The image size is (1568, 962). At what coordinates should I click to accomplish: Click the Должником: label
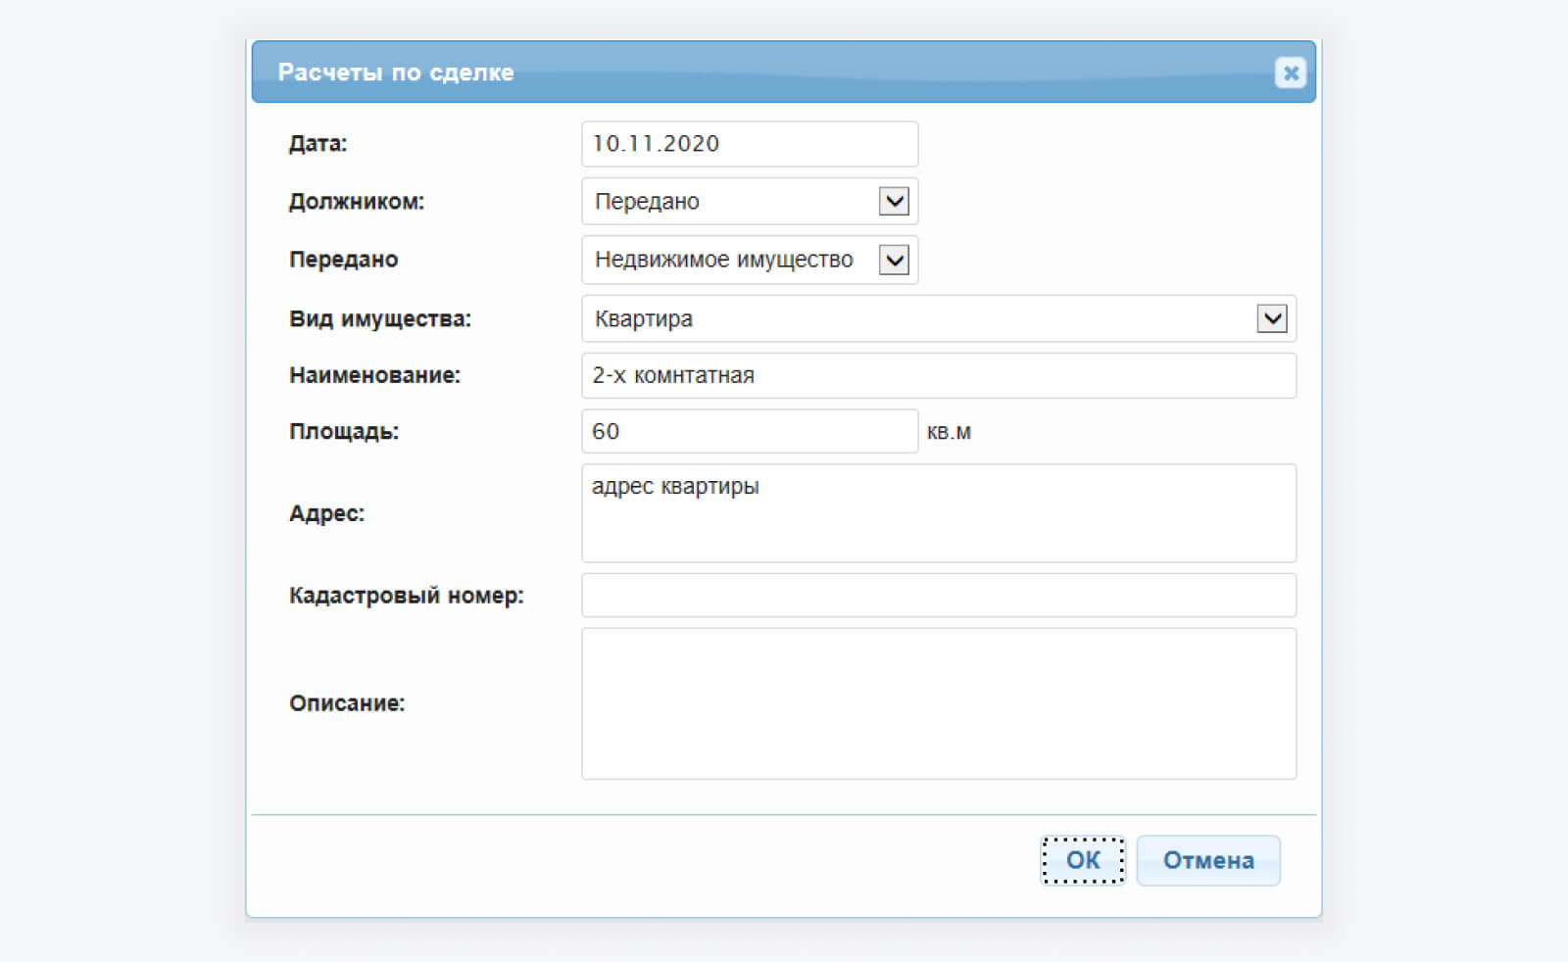tap(357, 202)
